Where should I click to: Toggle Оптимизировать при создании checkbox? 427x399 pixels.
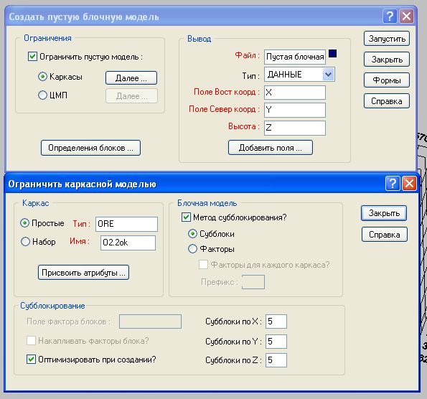tap(31, 360)
